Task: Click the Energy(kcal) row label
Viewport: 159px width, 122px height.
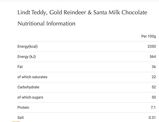Action: pos(27,47)
